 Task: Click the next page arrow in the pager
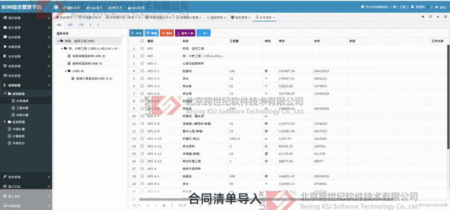[193, 205]
